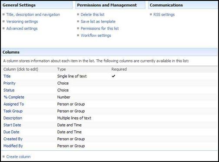The width and height of the screenshot is (219, 162).
Task: Click 'Date and Time' in Start Date row
Action: (x=70, y=125)
